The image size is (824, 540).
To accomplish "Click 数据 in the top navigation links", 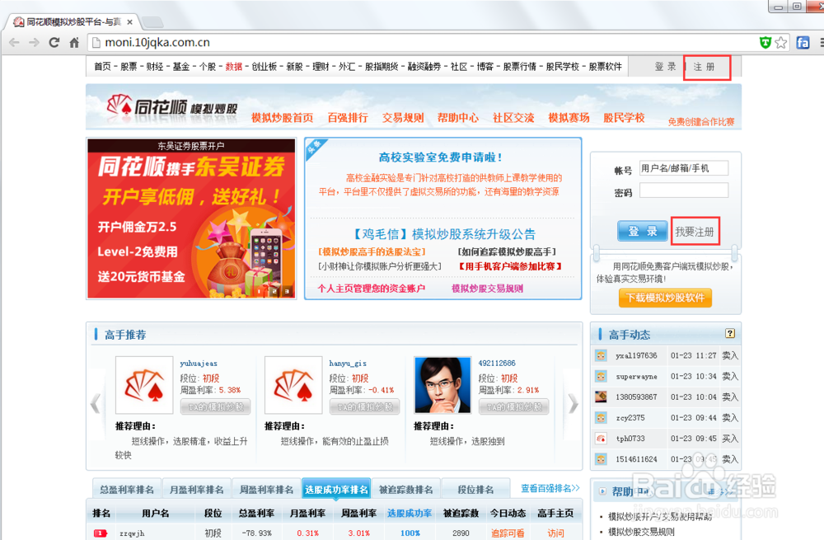I will pos(234,67).
